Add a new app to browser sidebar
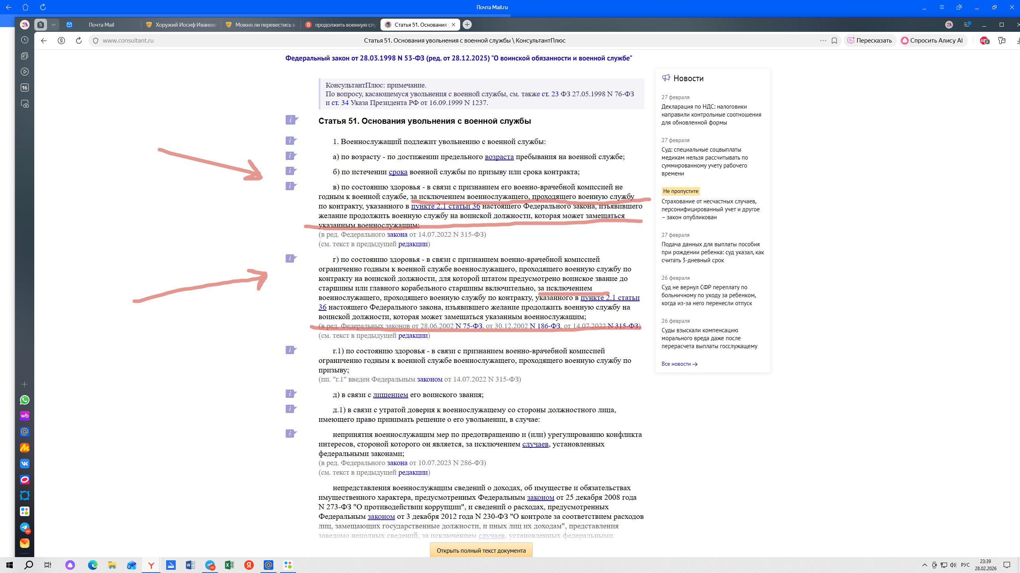This screenshot has height=573, width=1020. coord(25,384)
